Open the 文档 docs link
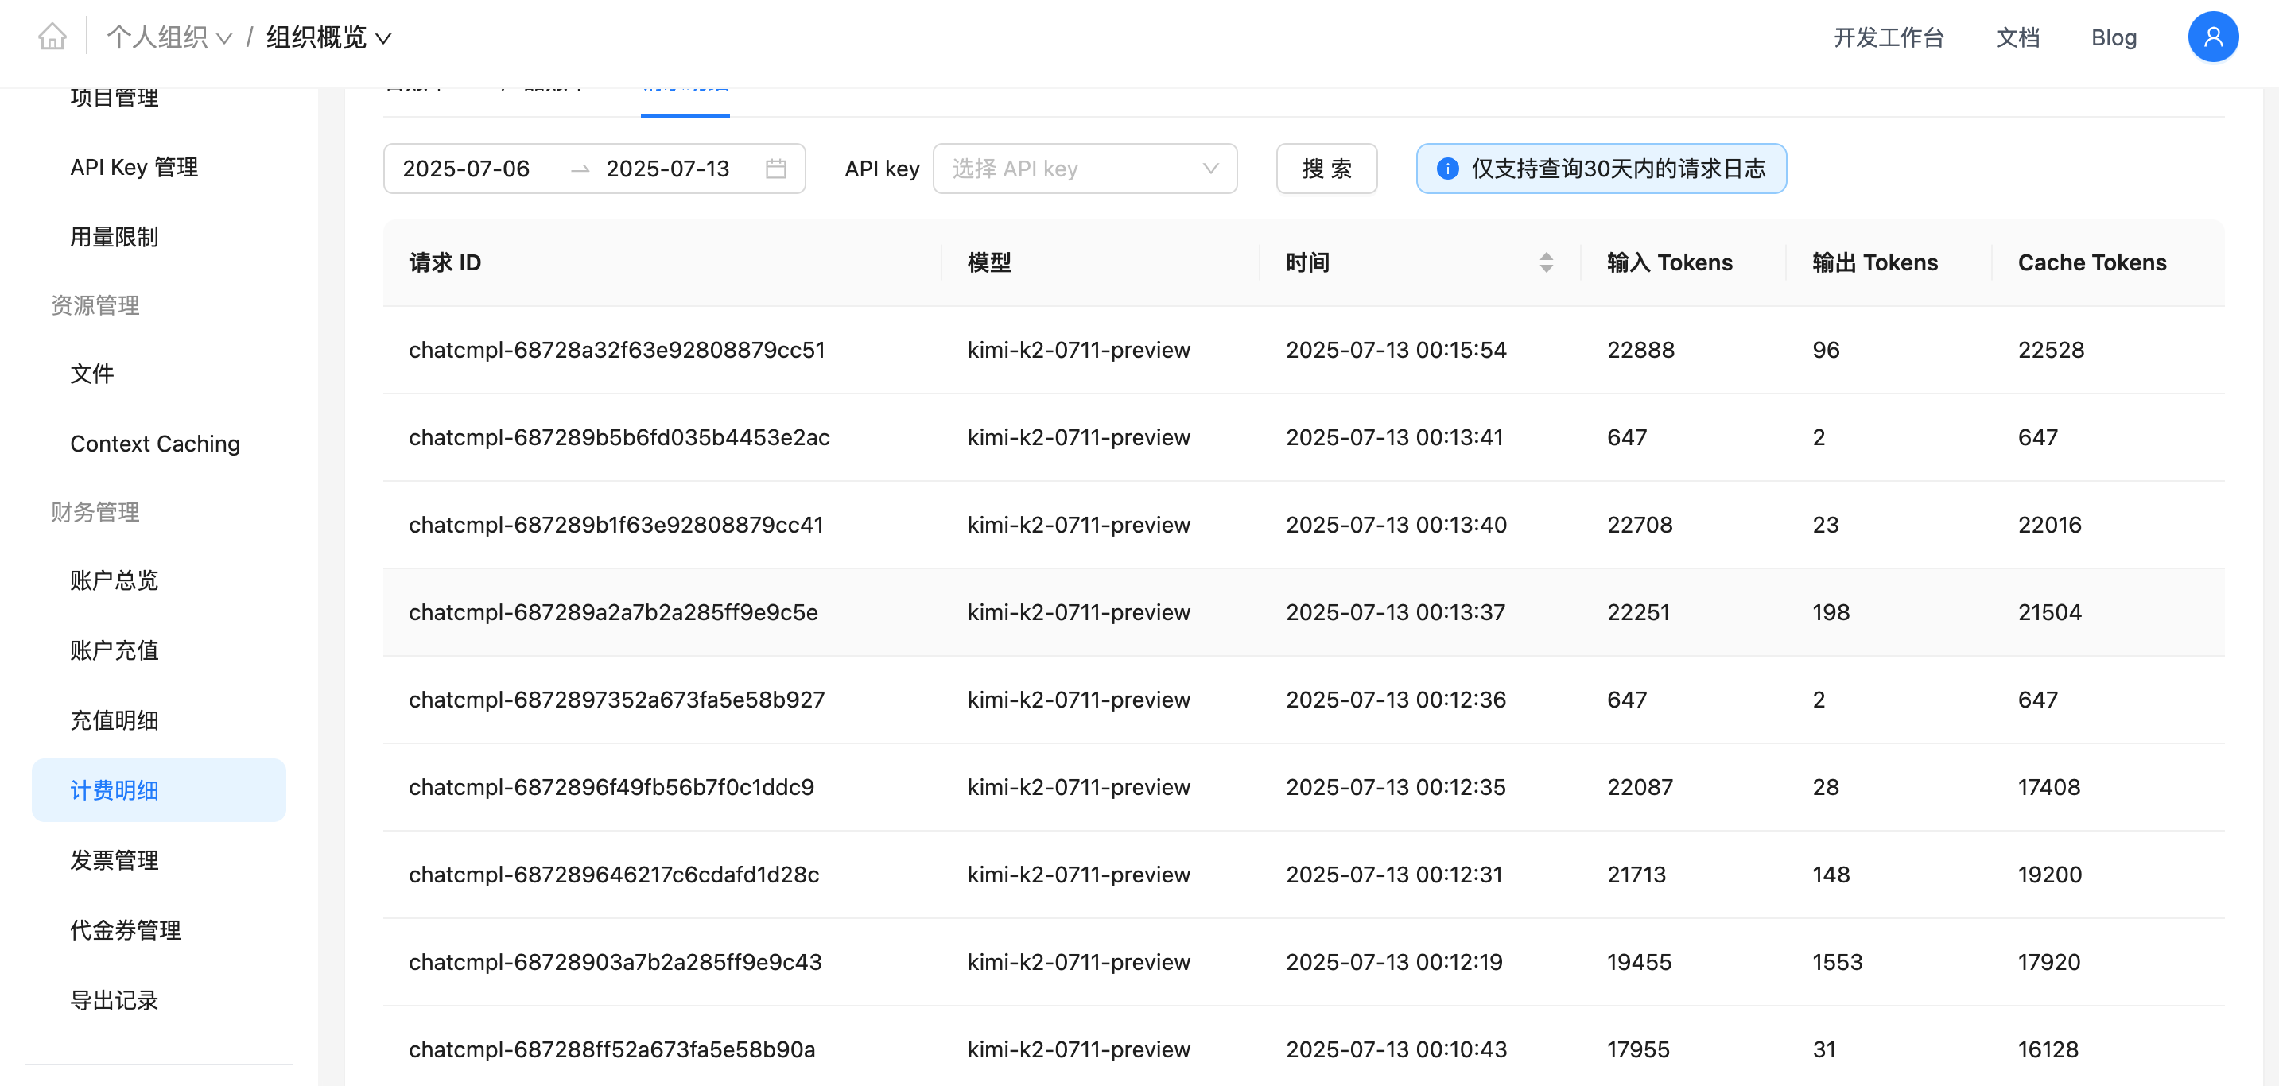Viewport: 2279px width, 1086px height. [2017, 37]
